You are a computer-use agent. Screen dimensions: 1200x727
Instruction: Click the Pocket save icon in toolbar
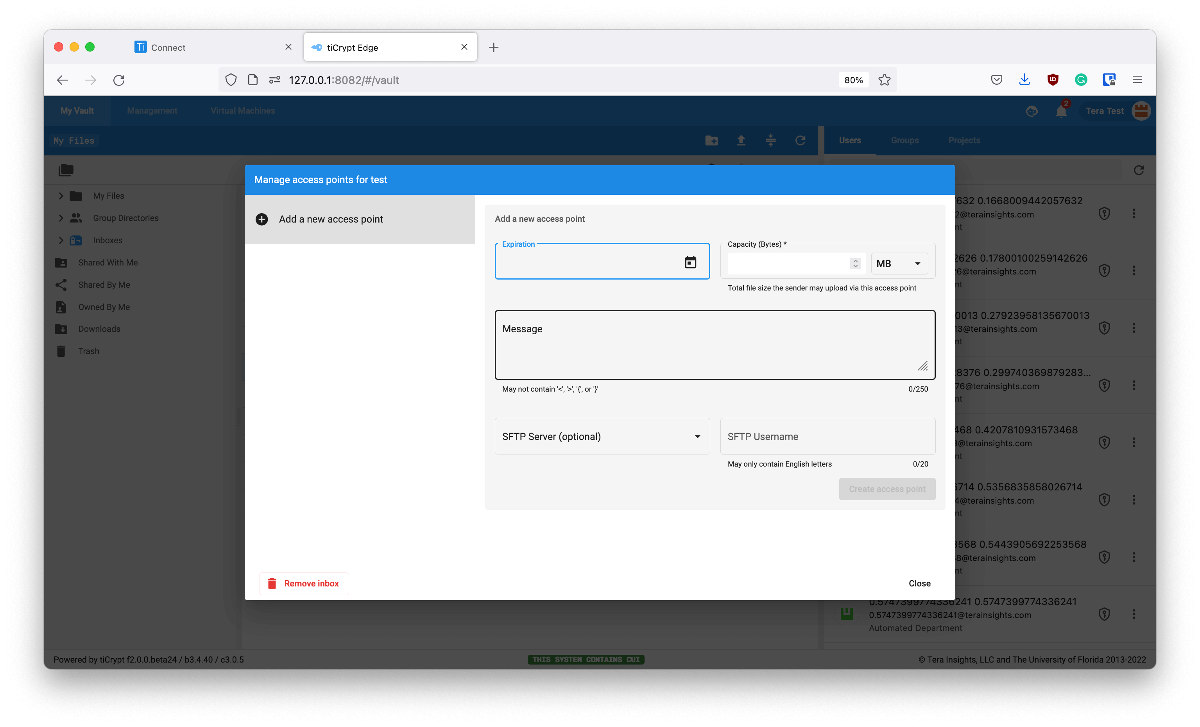[x=996, y=80]
